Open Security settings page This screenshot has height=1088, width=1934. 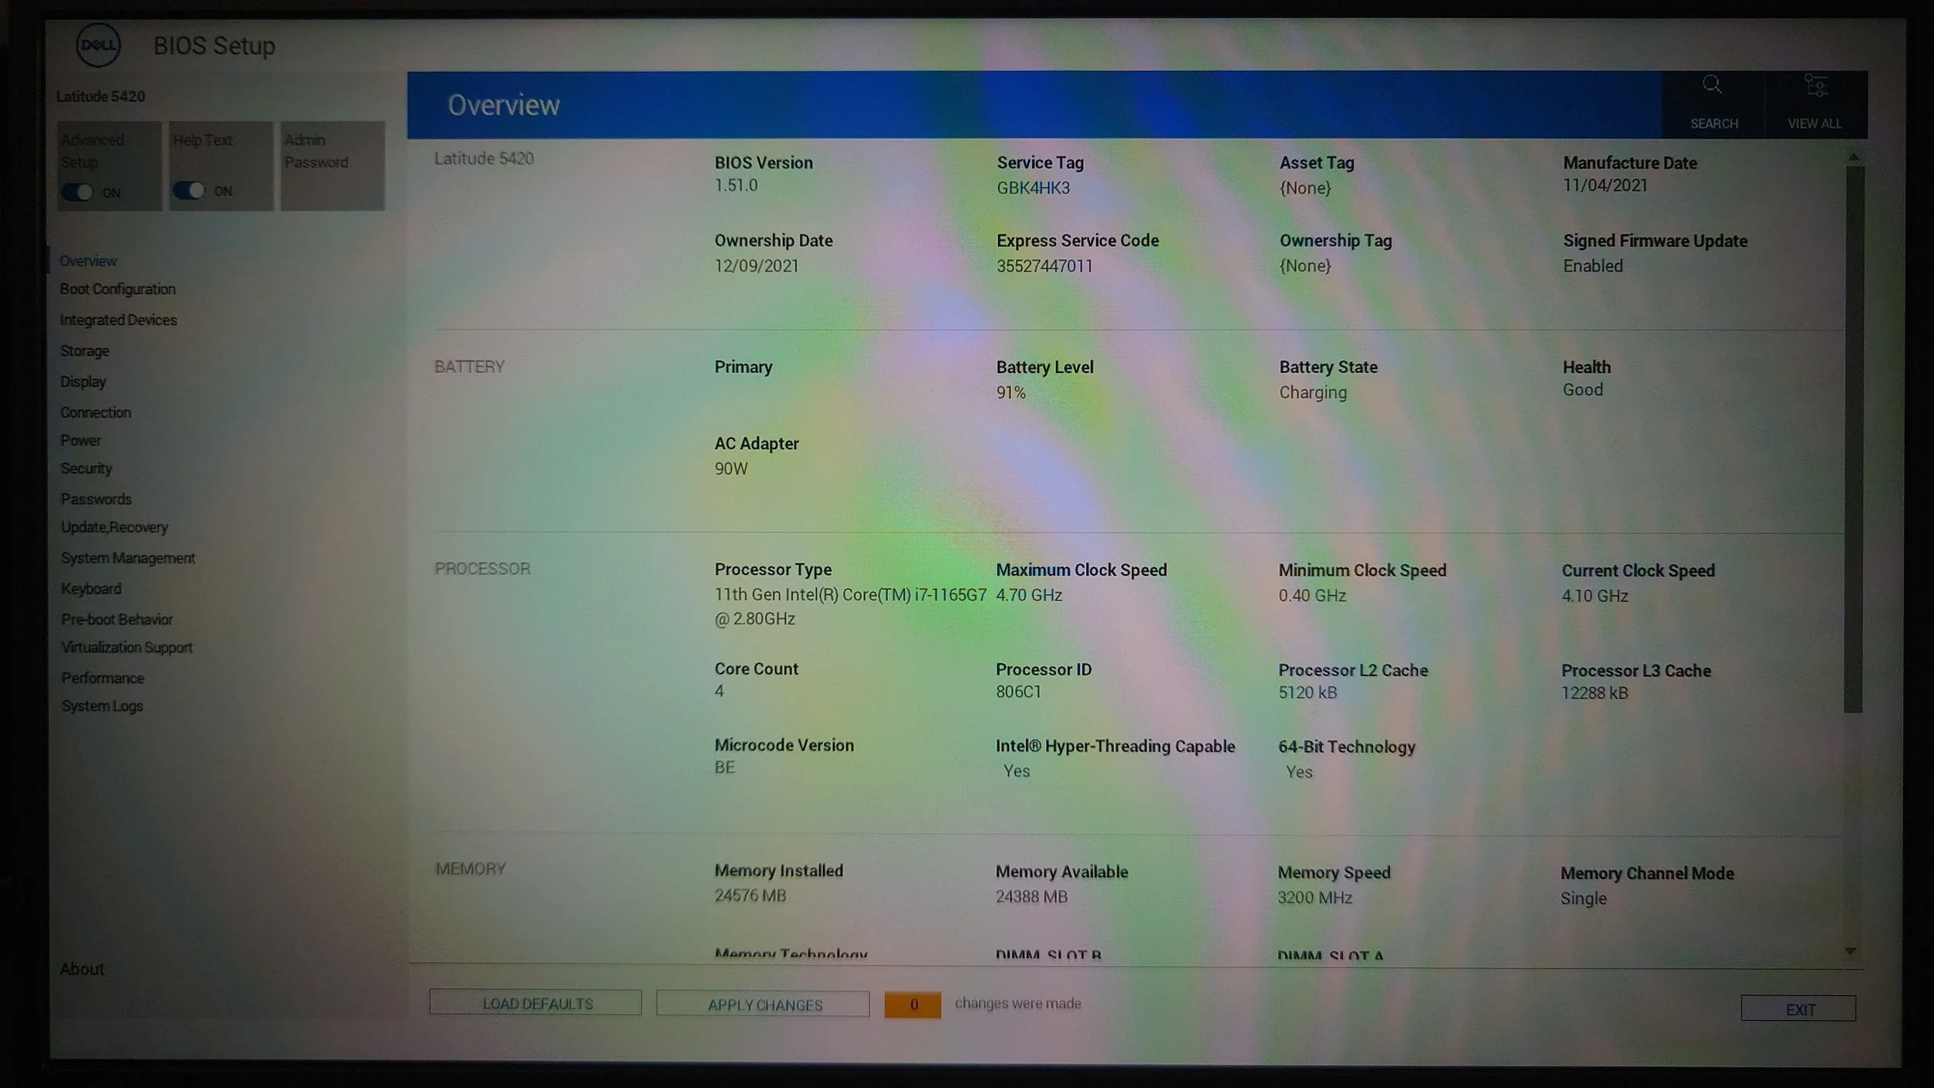tap(87, 468)
